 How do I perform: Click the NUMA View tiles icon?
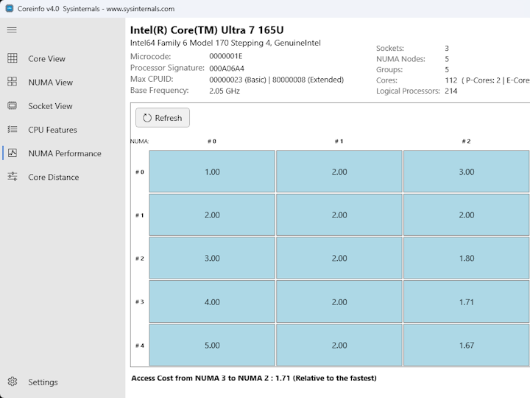click(x=13, y=82)
